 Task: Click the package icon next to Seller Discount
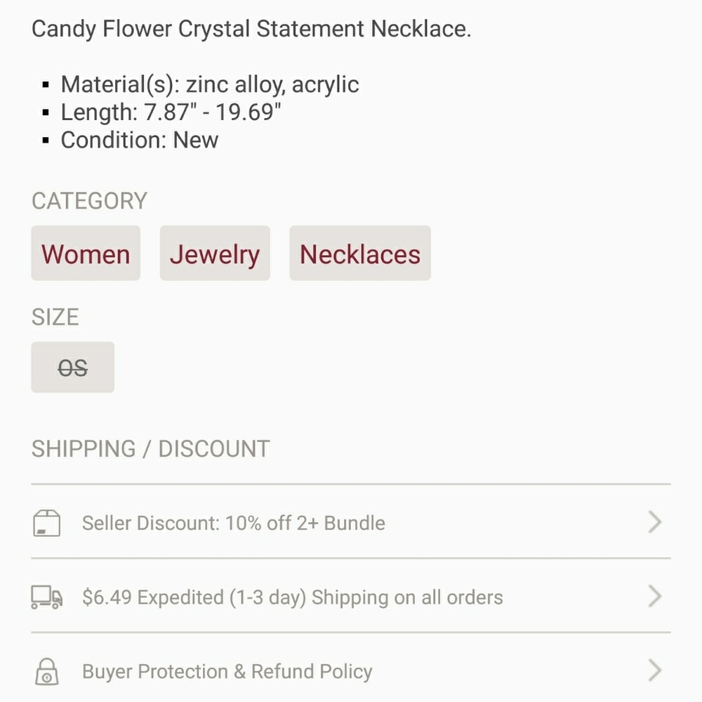pyautogui.click(x=46, y=522)
